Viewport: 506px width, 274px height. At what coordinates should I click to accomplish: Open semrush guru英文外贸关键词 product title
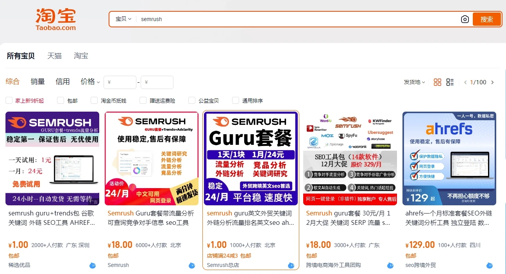[250, 218]
